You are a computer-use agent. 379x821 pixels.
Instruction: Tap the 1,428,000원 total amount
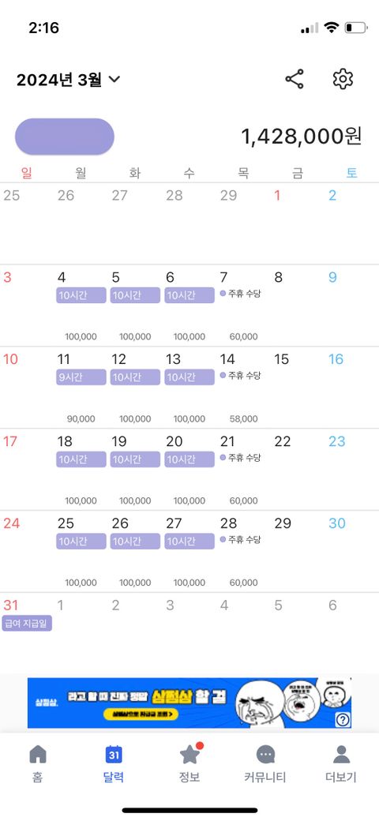point(301,136)
